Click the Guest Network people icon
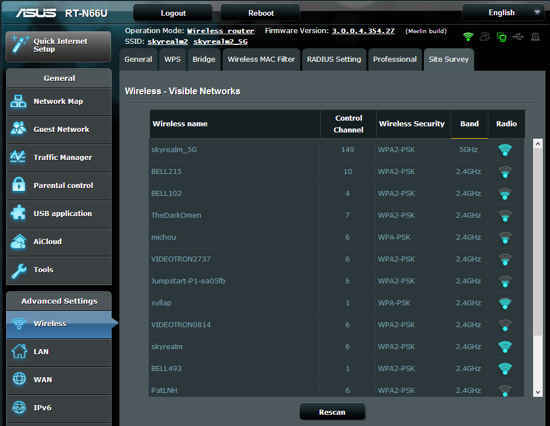 click(19, 128)
